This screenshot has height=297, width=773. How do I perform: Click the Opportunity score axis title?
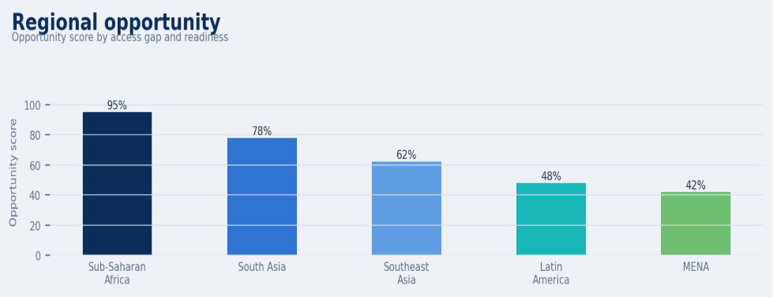point(13,173)
